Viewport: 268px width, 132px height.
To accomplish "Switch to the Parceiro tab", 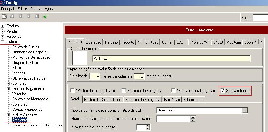I will tap(112, 42).
